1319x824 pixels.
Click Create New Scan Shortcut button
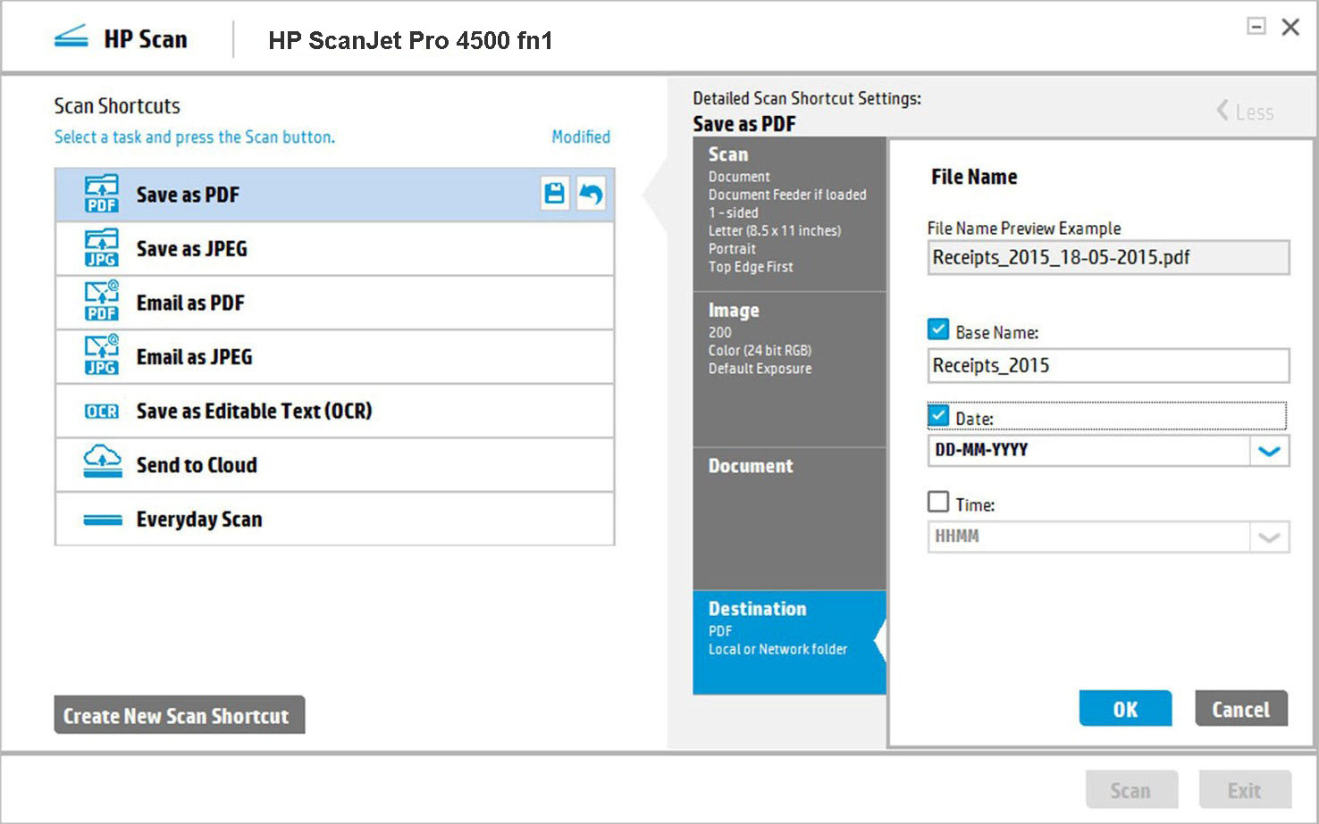coord(179,715)
